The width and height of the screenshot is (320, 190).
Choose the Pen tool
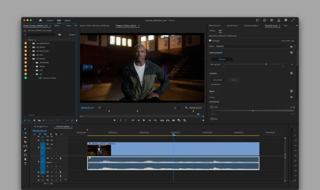point(25,150)
